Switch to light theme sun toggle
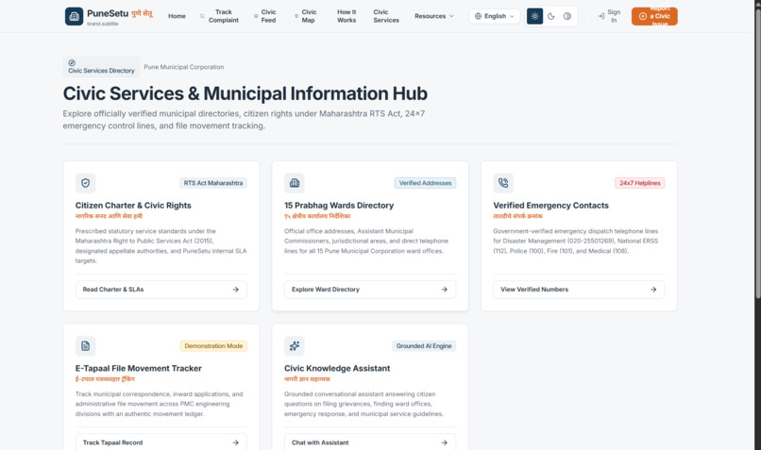The height and width of the screenshot is (450, 761). pyautogui.click(x=534, y=16)
